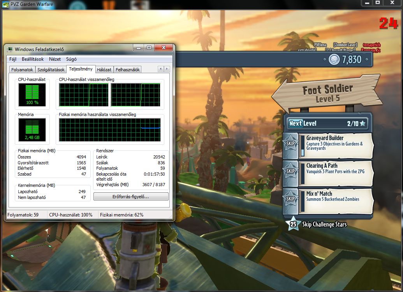Minimize the PVZ Garden Warfare window

(x=367, y=3)
